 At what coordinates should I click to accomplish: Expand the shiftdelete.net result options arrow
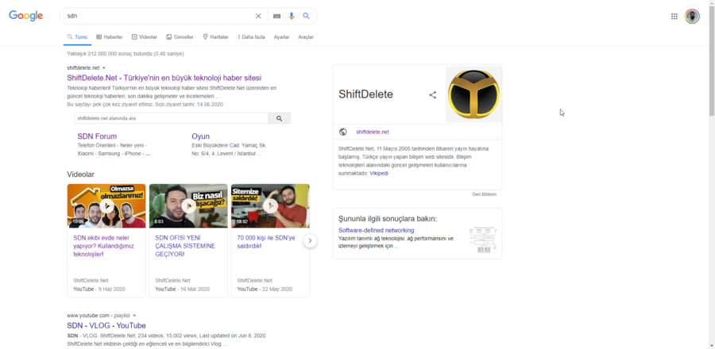click(x=104, y=68)
